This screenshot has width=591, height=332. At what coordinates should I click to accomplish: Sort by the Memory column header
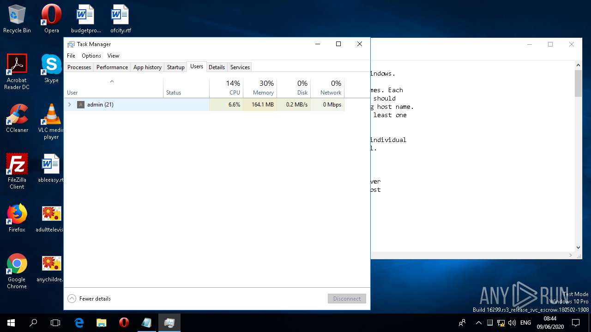pos(260,88)
